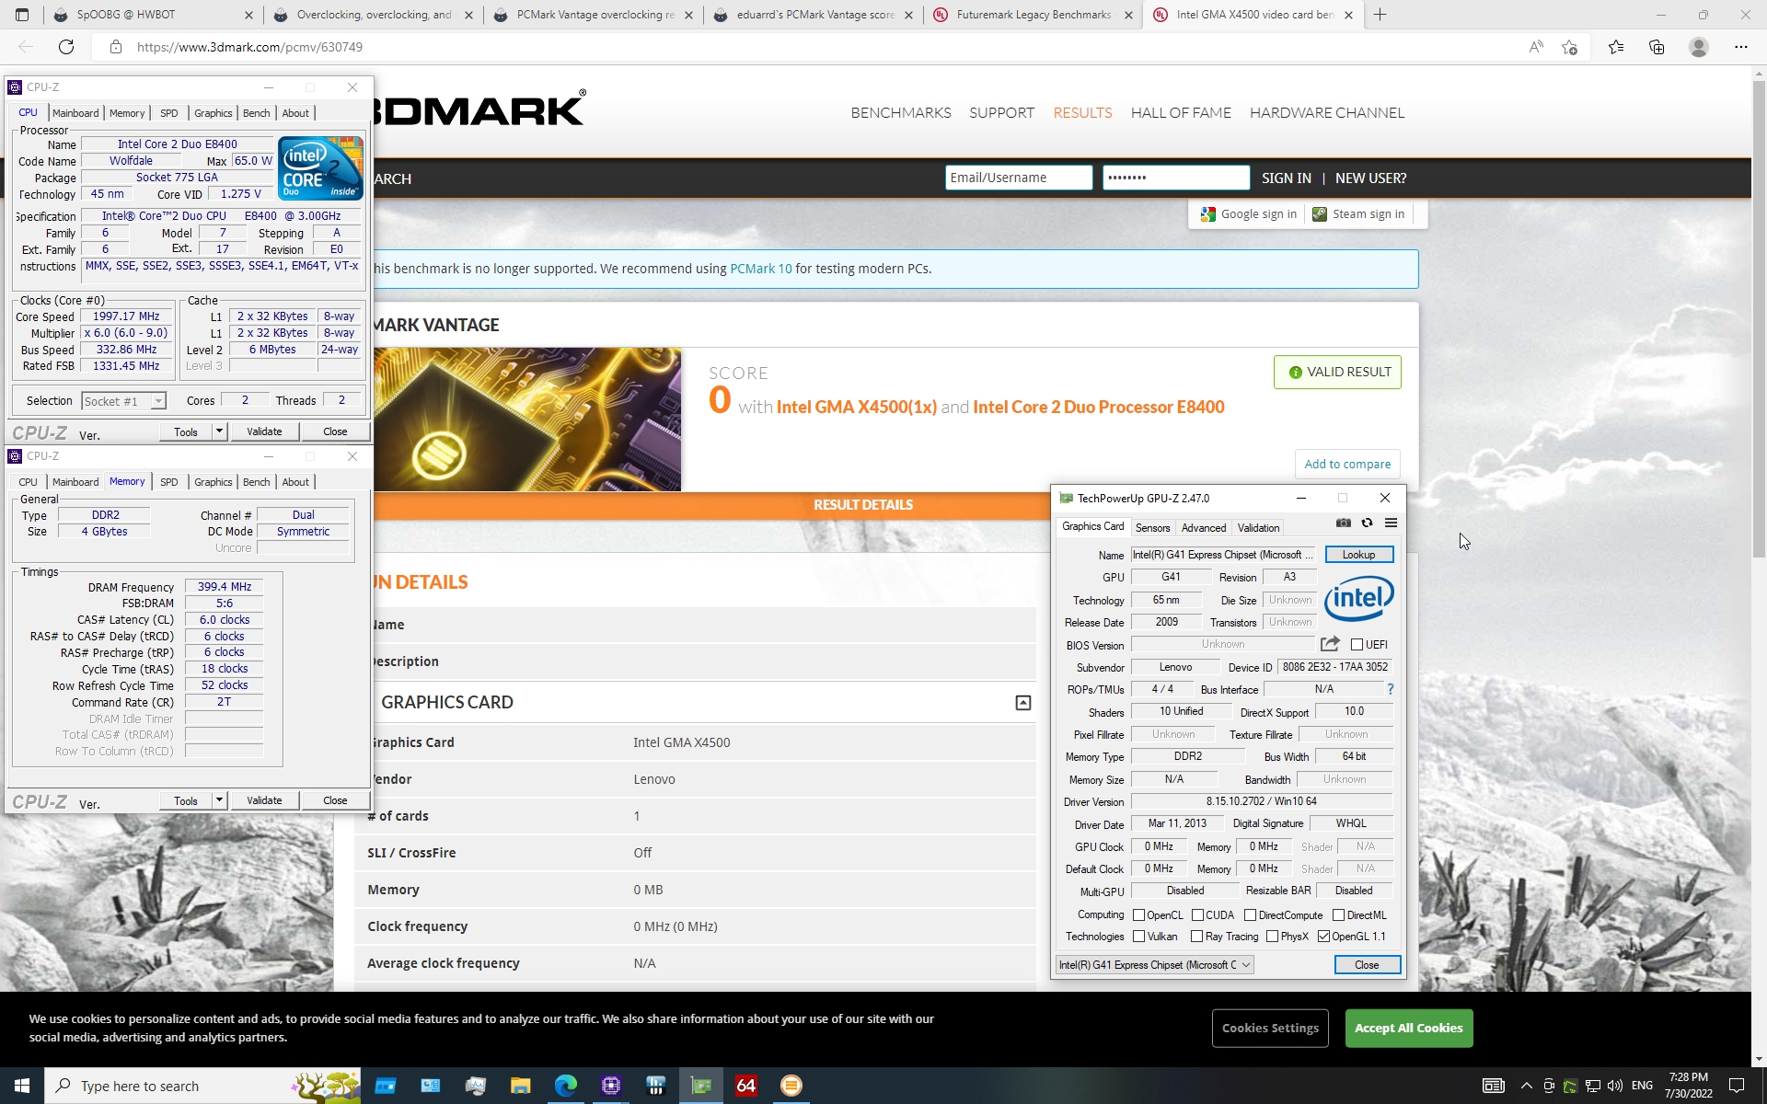This screenshot has width=1767, height=1104.
Task: Click Validate in the upper CPU-Z window
Action: tap(264, 431)
